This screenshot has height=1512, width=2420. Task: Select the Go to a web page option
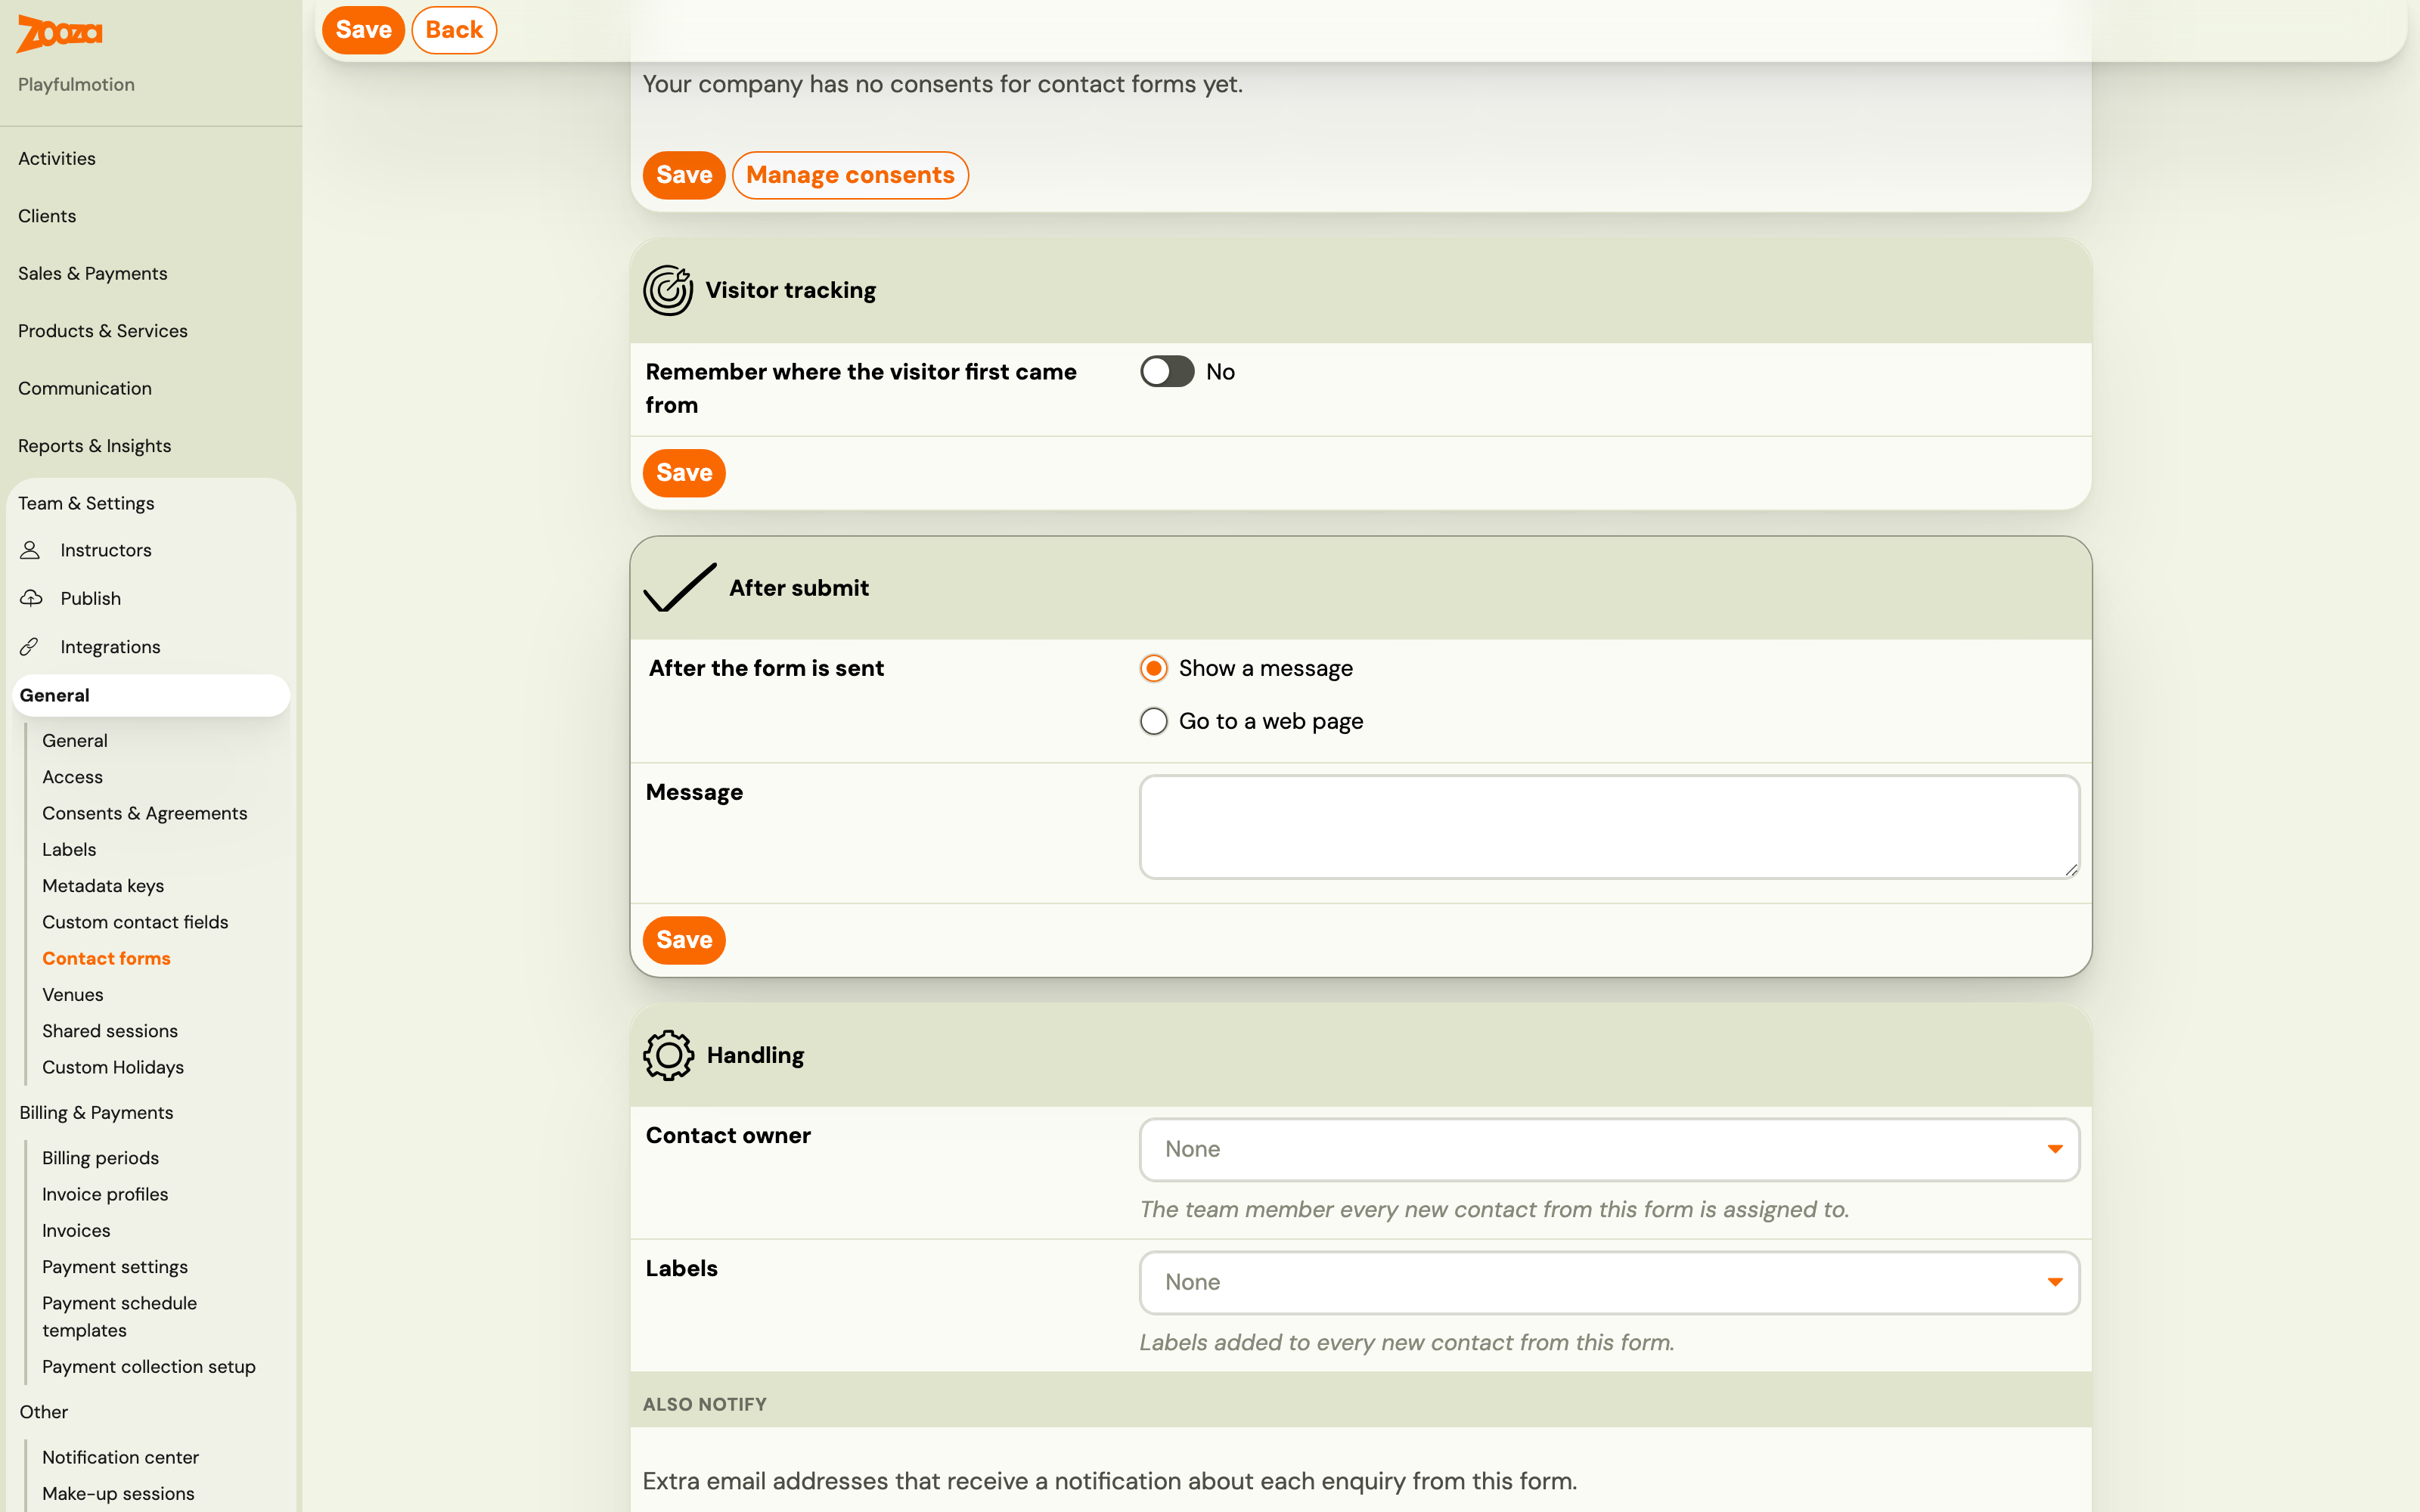coord(1154,721)
